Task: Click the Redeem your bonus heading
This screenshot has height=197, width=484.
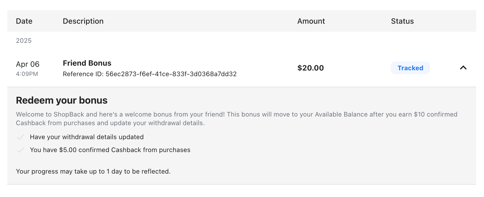Action: point(62,100)
